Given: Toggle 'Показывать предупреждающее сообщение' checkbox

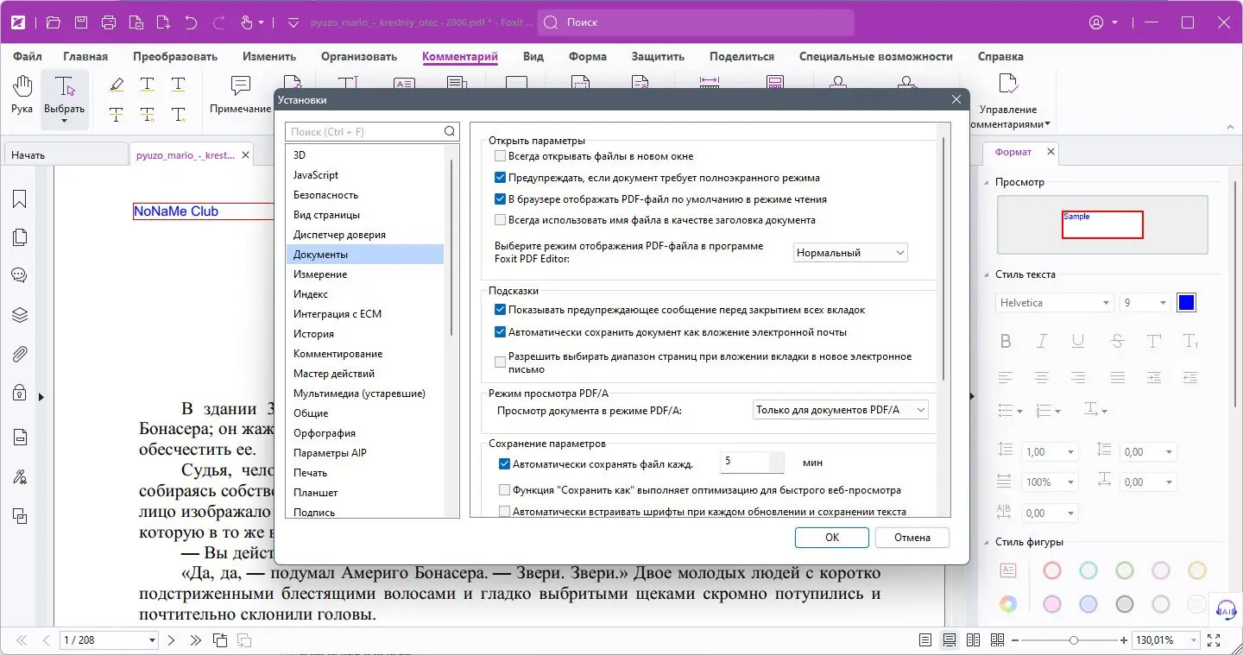Looking at the screenshot, I should click(x=500, y=310).
